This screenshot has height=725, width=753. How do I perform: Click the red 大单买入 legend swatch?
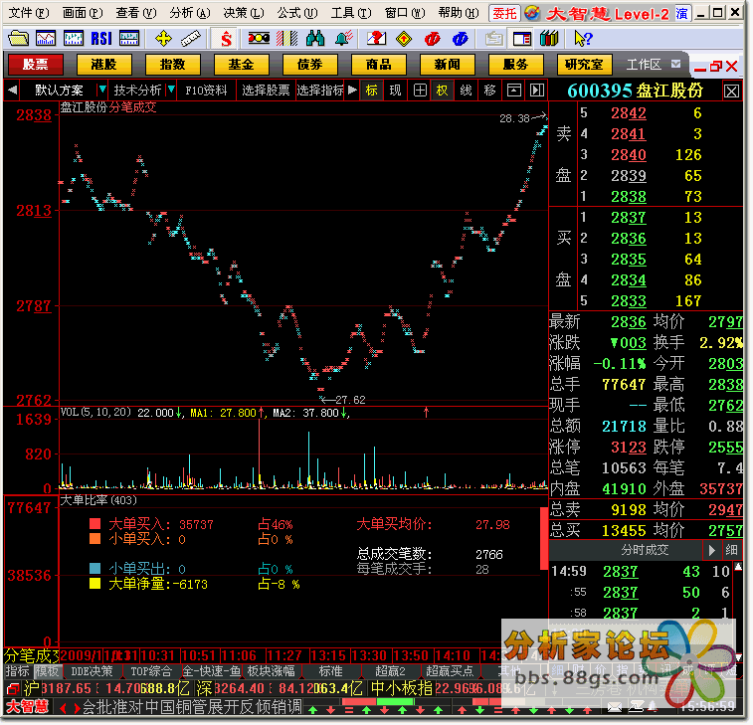[x=95, y=524]
